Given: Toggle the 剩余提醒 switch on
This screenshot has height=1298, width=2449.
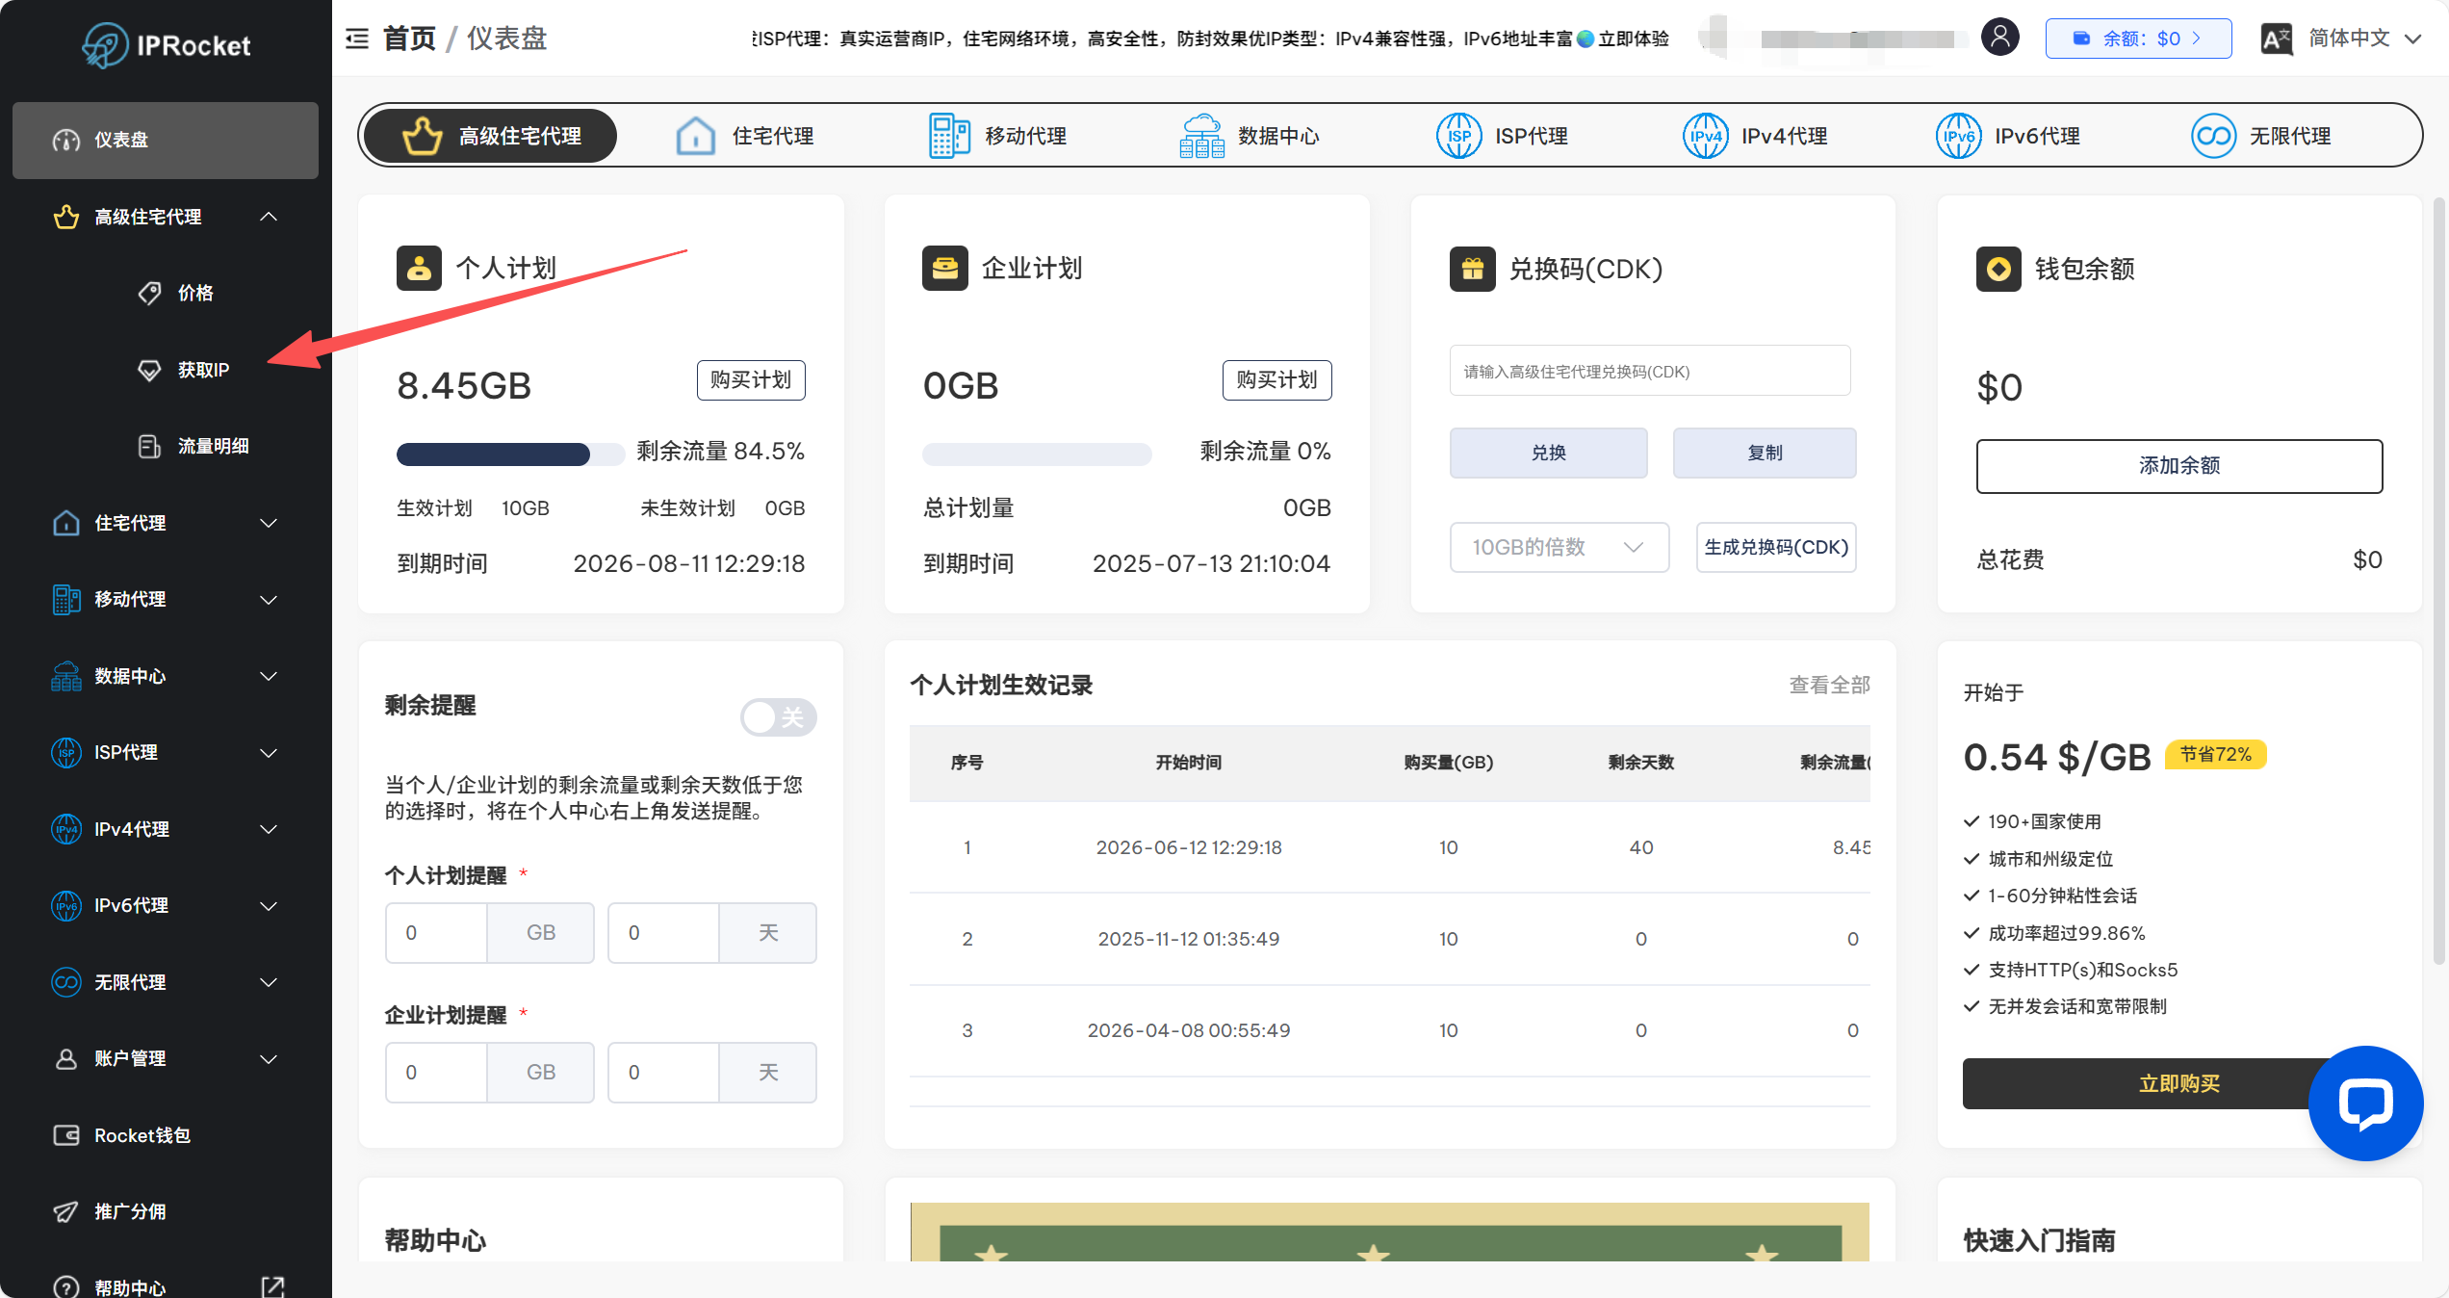Looking at the screenshot, I should point(778,717).
